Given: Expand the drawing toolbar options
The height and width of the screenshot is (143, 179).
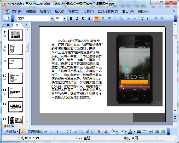Looking at the screenshot, I should (x=168, y=132).
